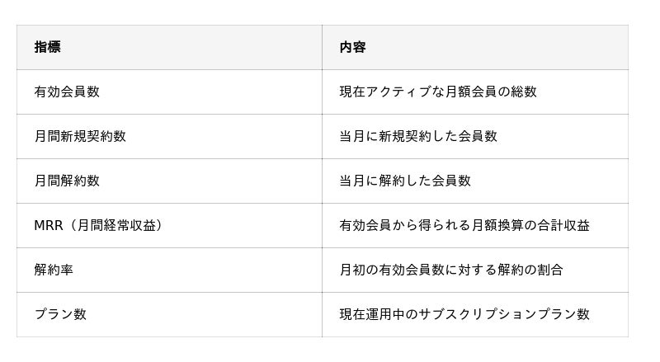Viewport: 660px width, 362px height.
Task: Click the parenthetical 月間経常収益 text
Action: click(x=113, y=225)
